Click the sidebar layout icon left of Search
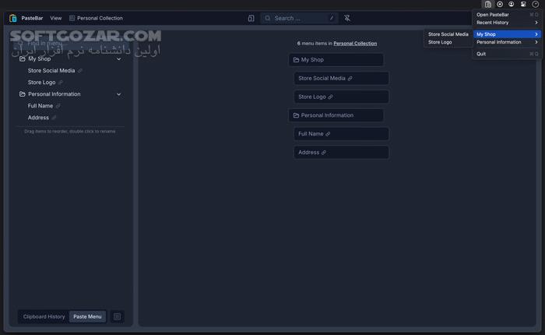 251,18
